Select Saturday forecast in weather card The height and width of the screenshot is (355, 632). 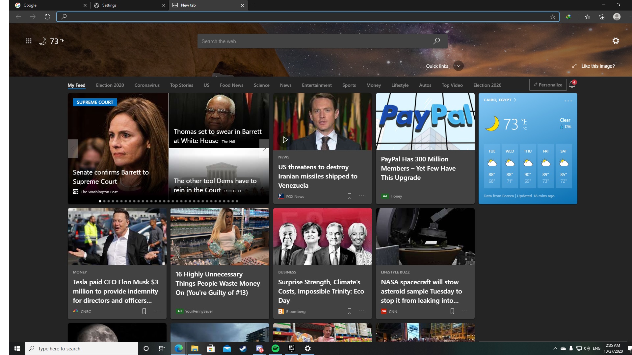tap(564, 166)
